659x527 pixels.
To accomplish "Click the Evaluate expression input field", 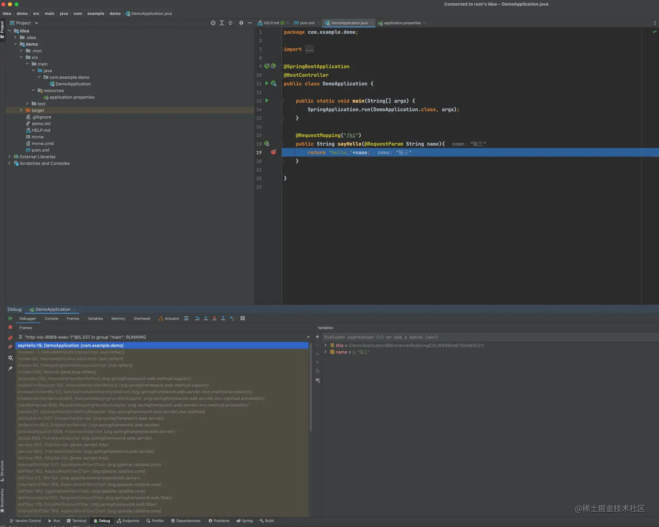I will pyautogui.click(x=490, y=337).
